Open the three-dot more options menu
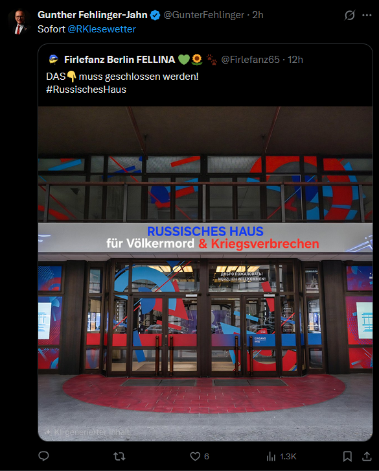This screenshot has width=379, height=471. [367, 15]
